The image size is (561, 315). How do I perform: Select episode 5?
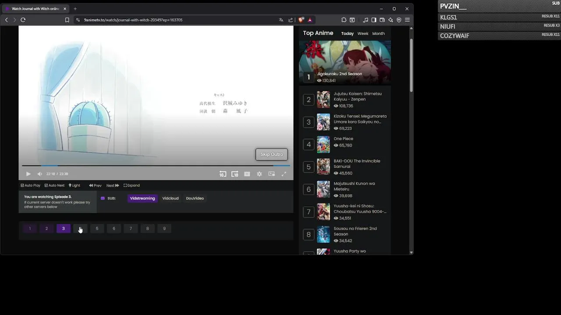click(97, 228)
